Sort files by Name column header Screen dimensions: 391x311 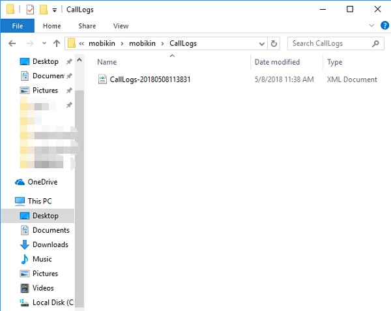(107, 62)
